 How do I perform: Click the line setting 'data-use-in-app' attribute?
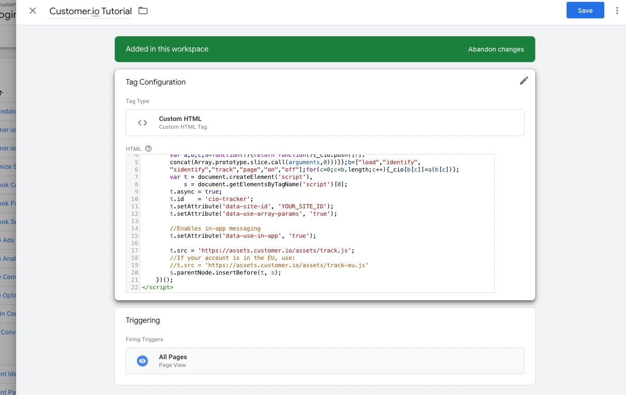pos(243,236)
